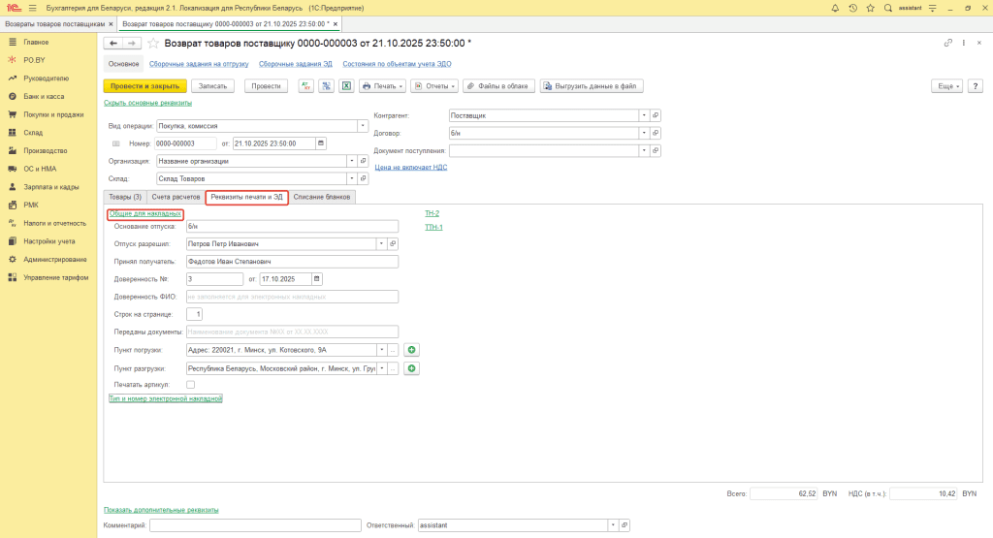Open Банк и касса section
This screenshot has width=993, height=538.
point(44,96)
